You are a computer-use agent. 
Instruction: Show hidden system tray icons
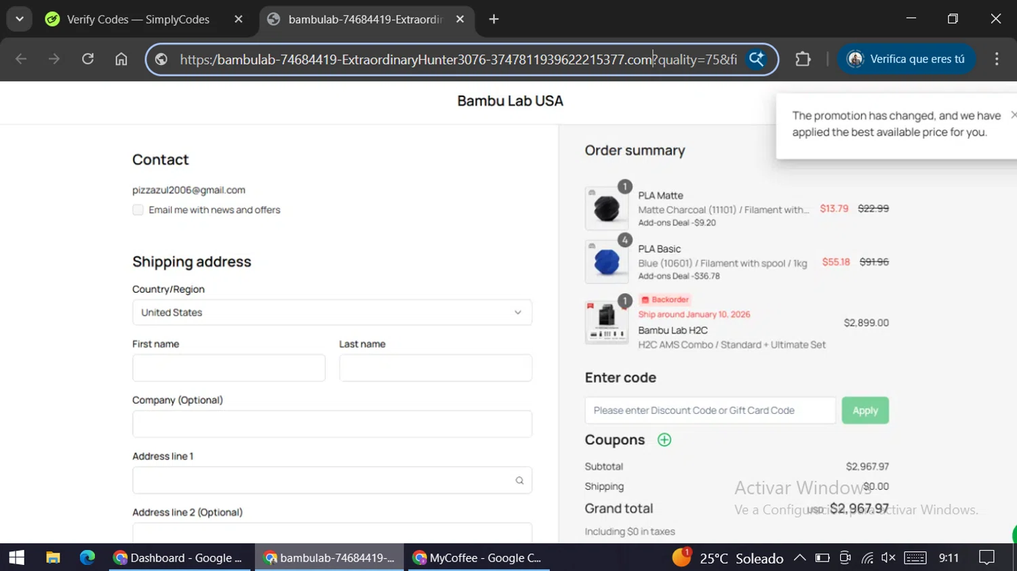(x=799, y=557)
